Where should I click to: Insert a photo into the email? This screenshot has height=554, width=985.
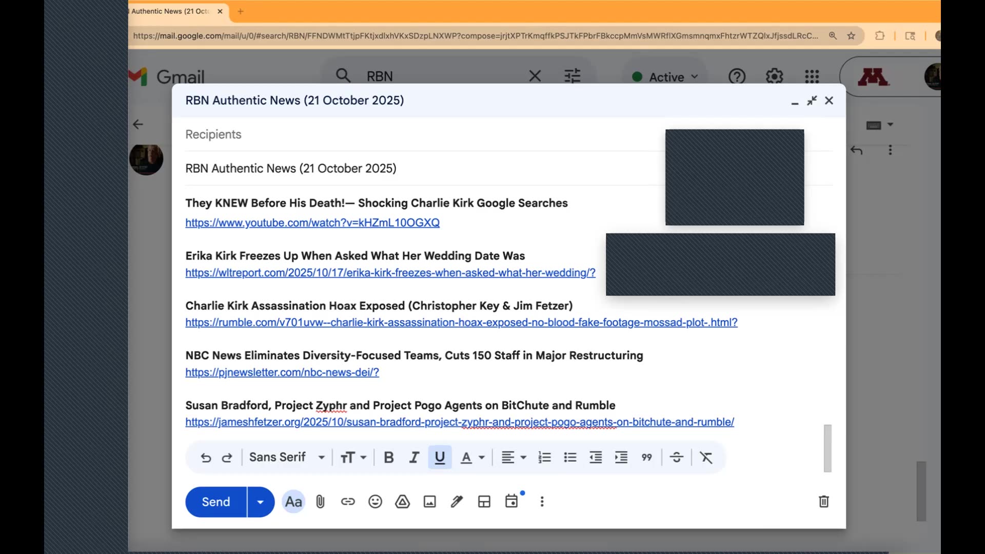click(429, 502)
